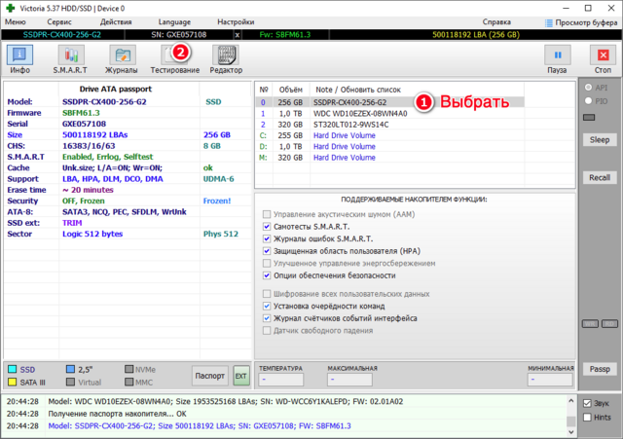Open the Language menu

click(x=173, y=20)
